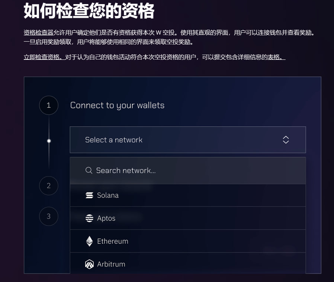The width and height of the screenshot is (334, 282).
Task: Click the Ethereum diamond icon
Action: [89, 241]
